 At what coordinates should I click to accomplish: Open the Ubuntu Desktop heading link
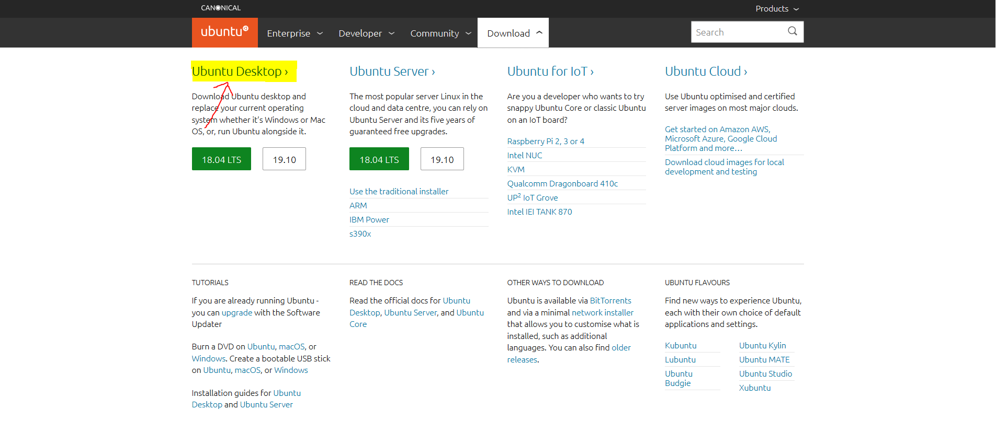click(x=240, y=72)
